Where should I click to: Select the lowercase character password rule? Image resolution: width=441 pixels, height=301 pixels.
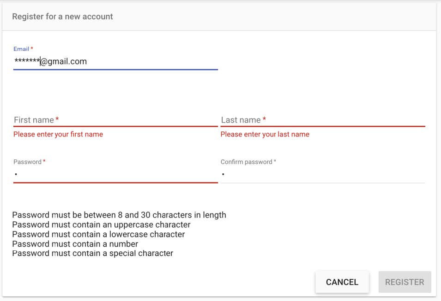point(98,234)
